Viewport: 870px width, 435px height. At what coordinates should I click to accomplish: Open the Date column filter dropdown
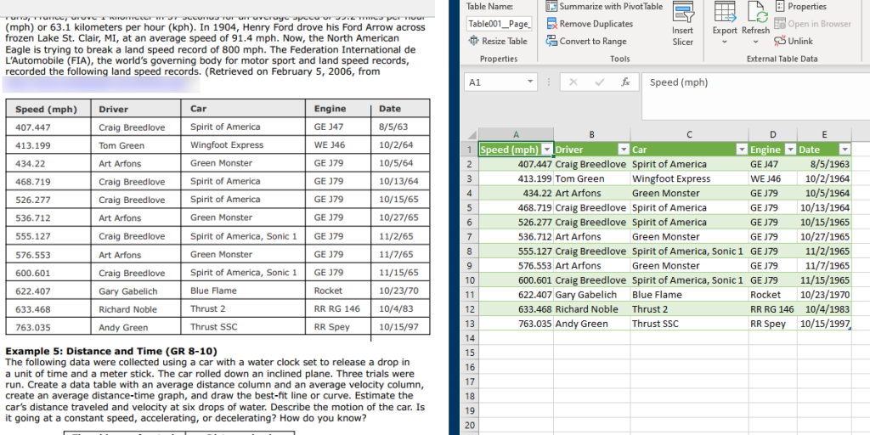click(845, 150)
